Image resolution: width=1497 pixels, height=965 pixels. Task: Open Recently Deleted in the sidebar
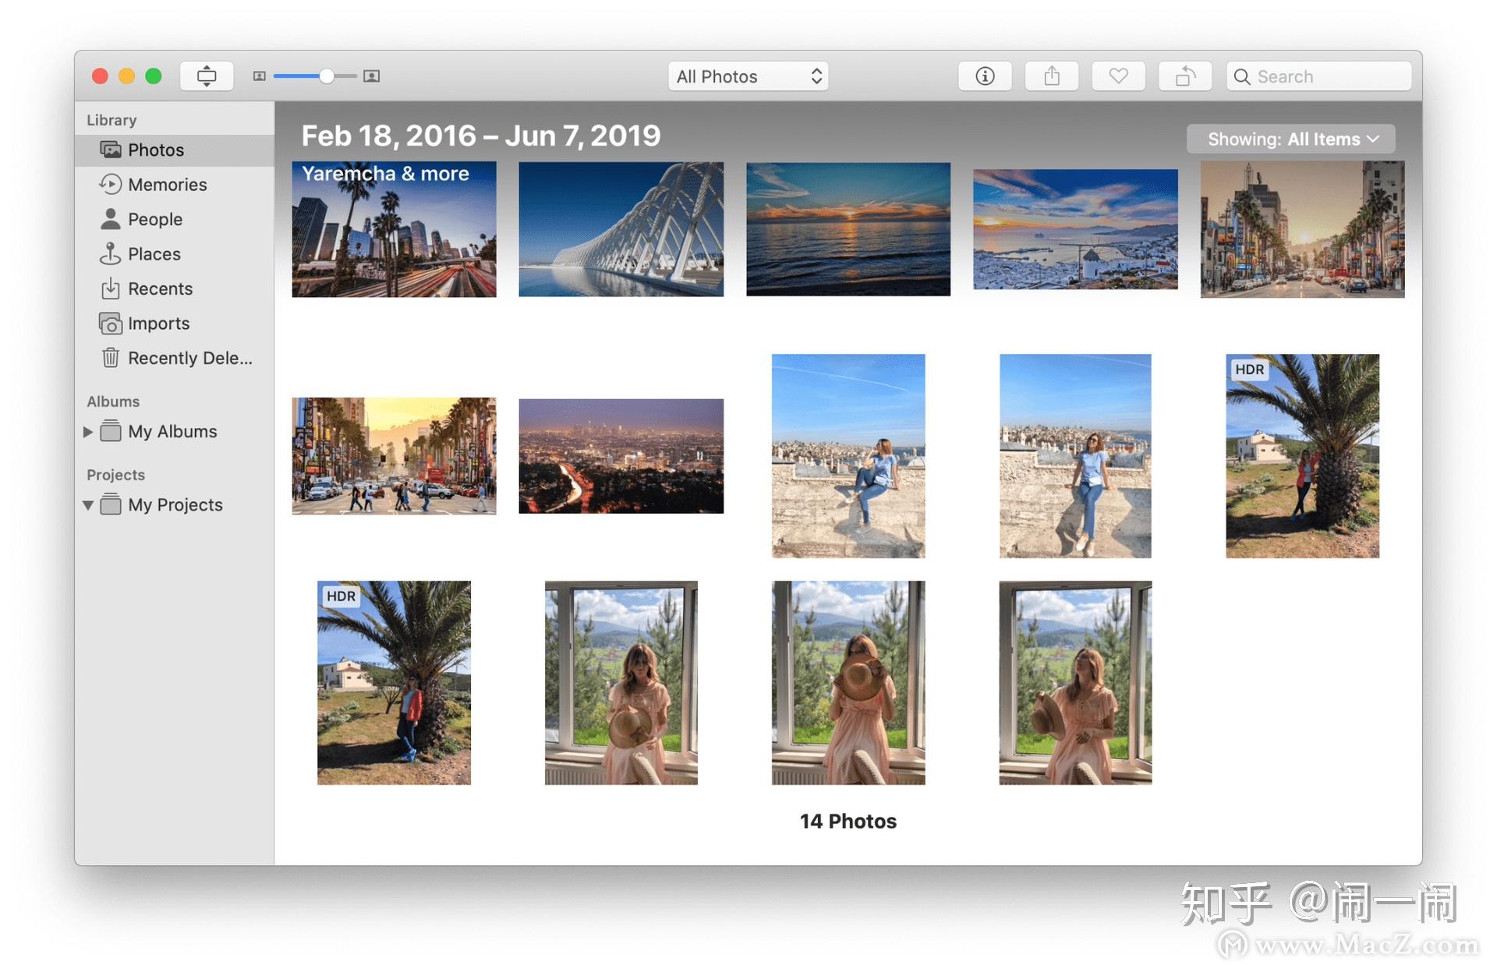[x=189, y=359]
